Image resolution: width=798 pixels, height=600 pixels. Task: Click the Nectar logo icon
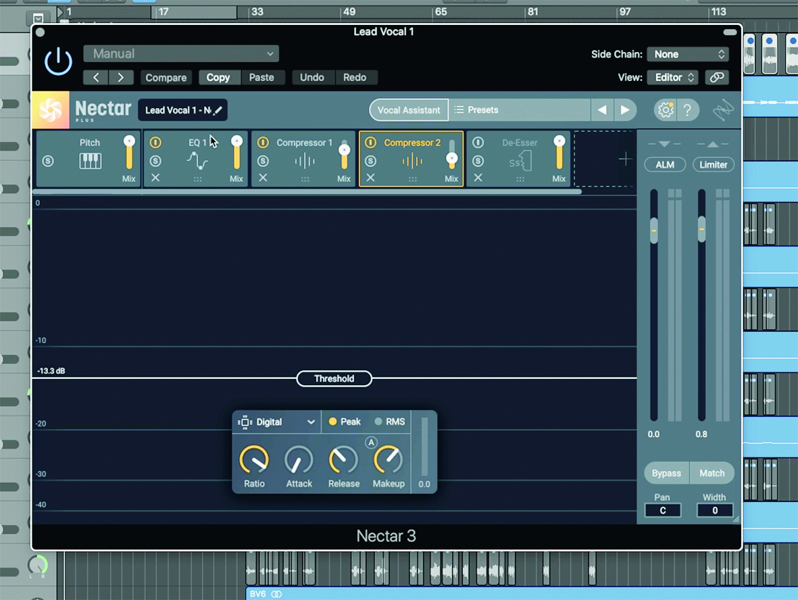[x=51, y=110]
